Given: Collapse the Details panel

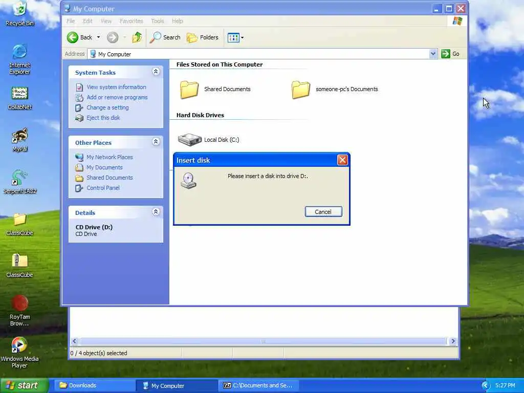Looking at the screenshot, I should [x=156, y=212].
